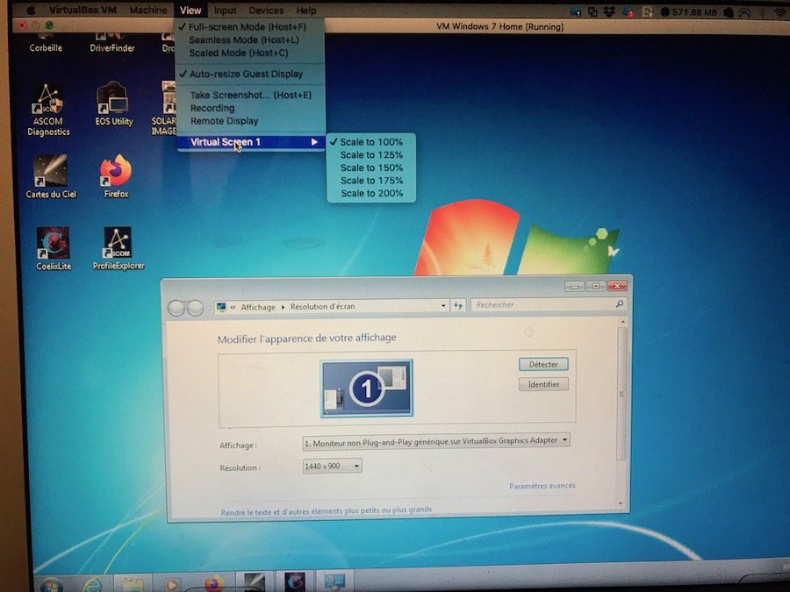Screen dimensions: 790x592
Task: Click the monitor number 1 display thumbnail
Action: tap(367, 388)
